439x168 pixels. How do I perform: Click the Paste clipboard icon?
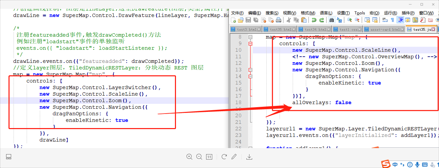coord(304,20)
